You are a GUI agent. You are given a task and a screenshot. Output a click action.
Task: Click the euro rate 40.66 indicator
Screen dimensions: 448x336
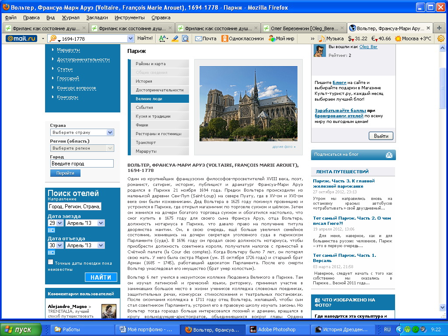381,38
